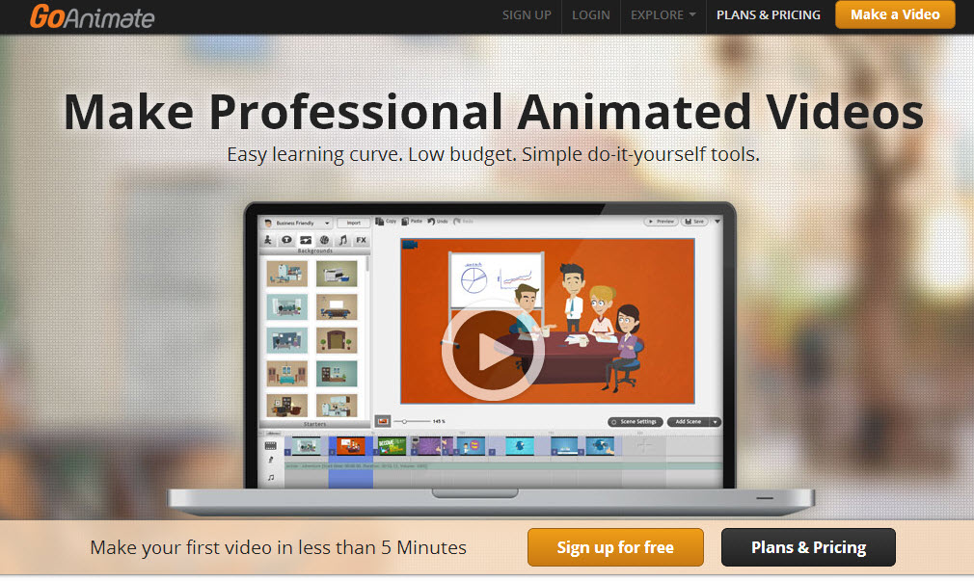Select the first office desk background thumbnail
The width and height of the screenshot is (974, 581).
286,273
